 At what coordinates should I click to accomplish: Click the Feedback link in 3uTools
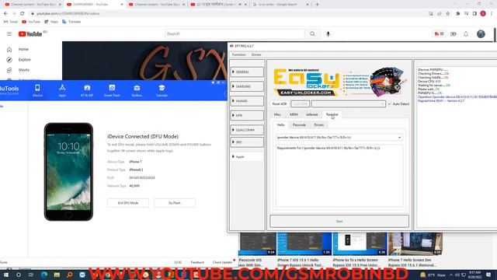pos(197,262)
